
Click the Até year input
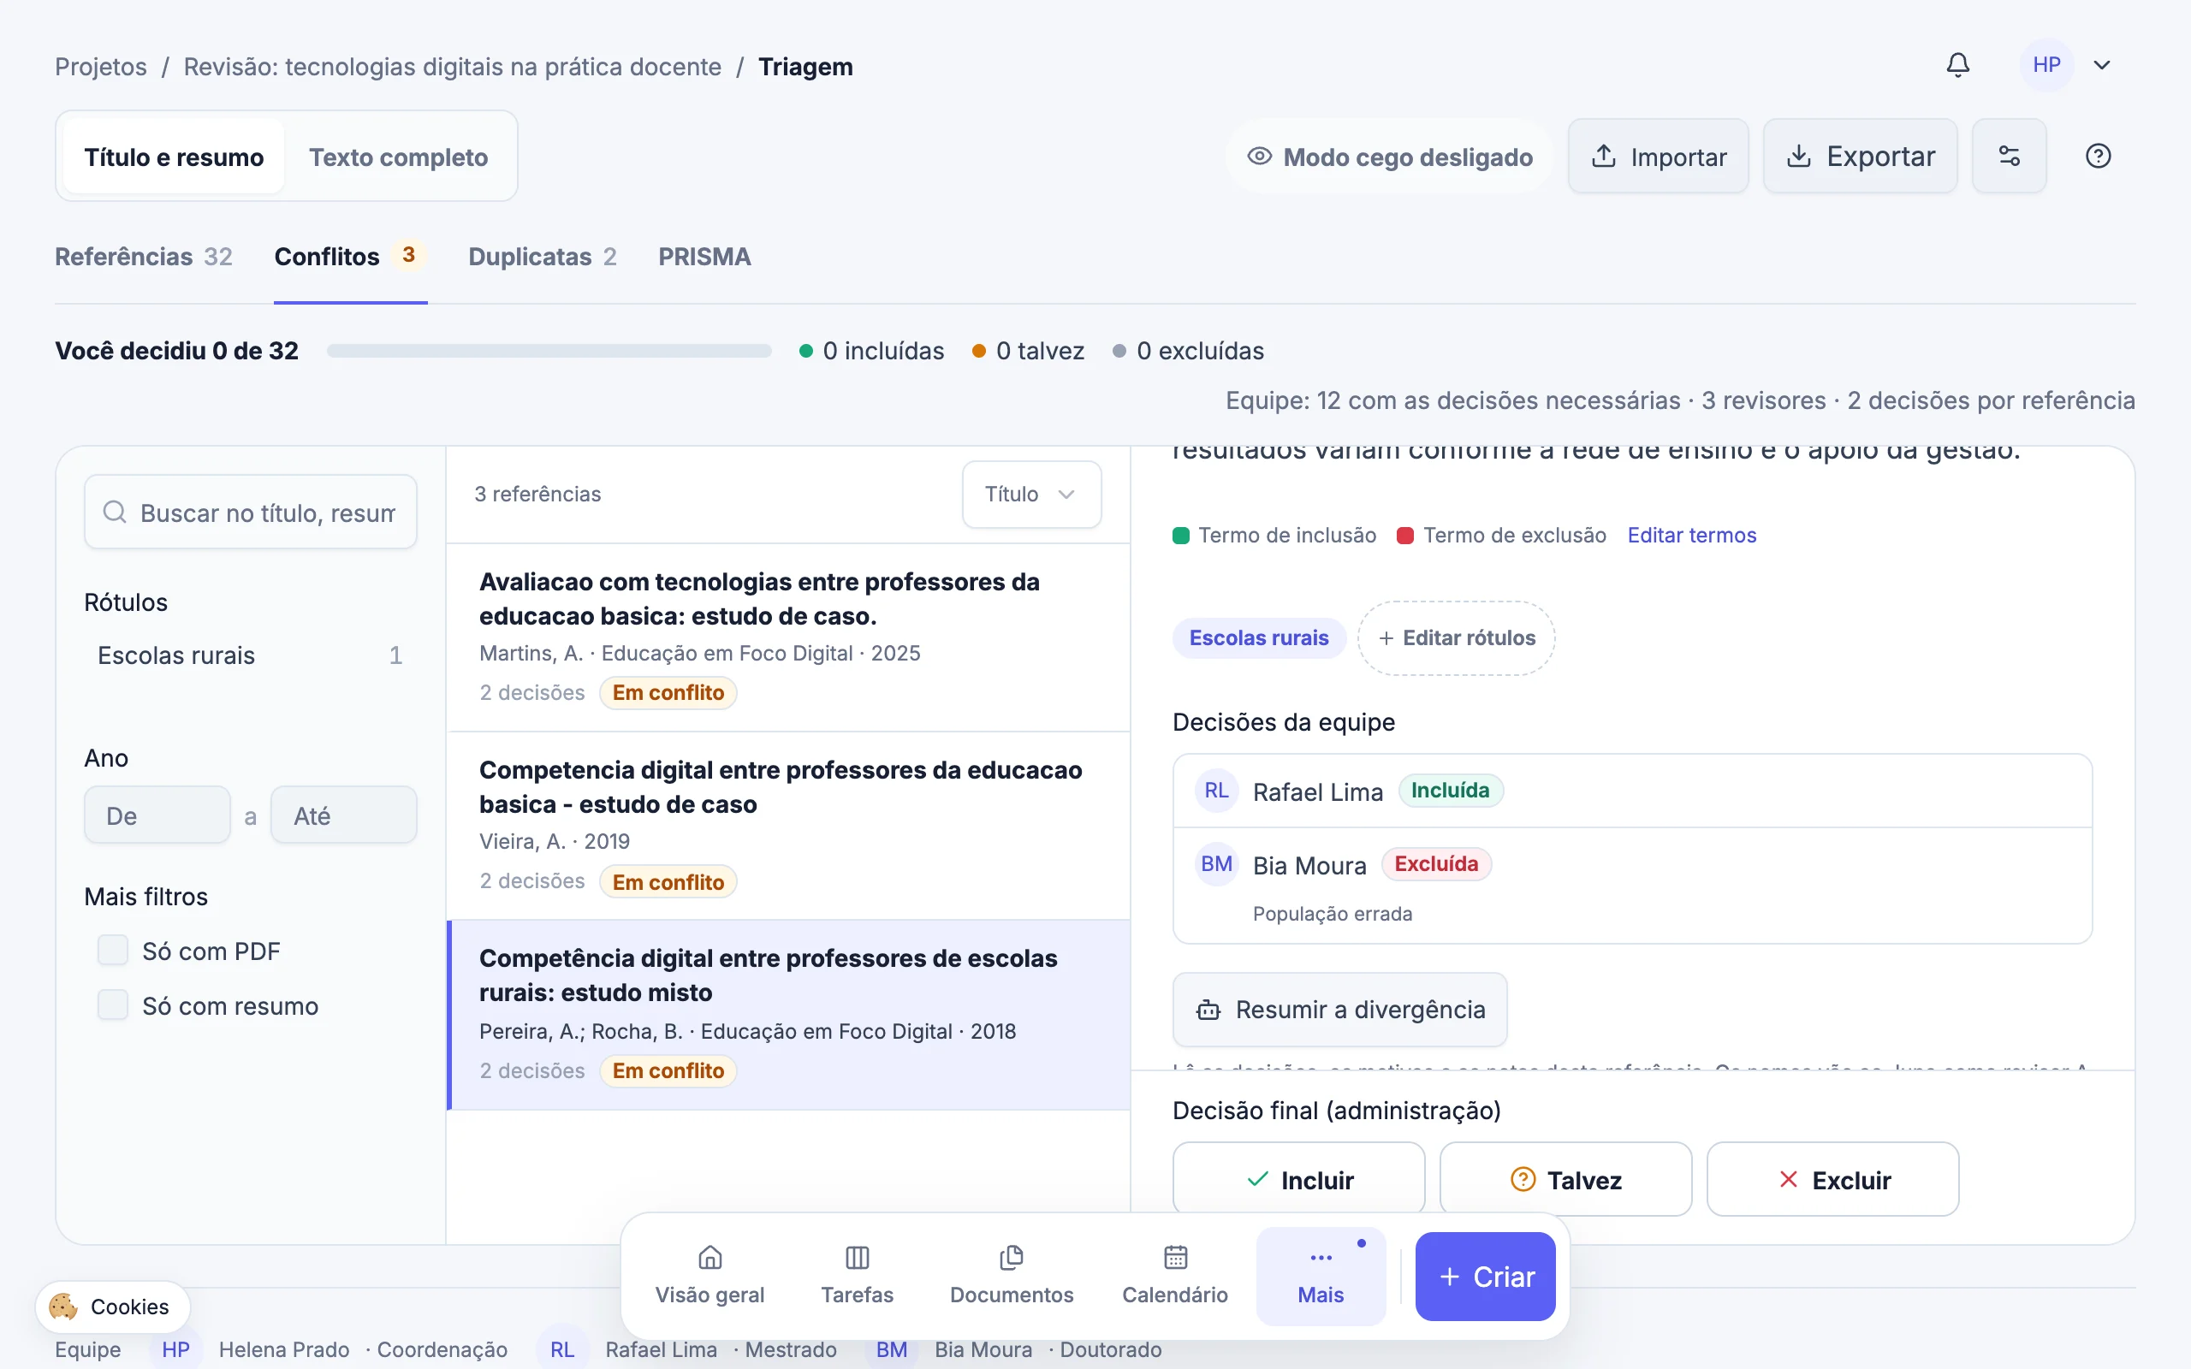click(344, 815)
